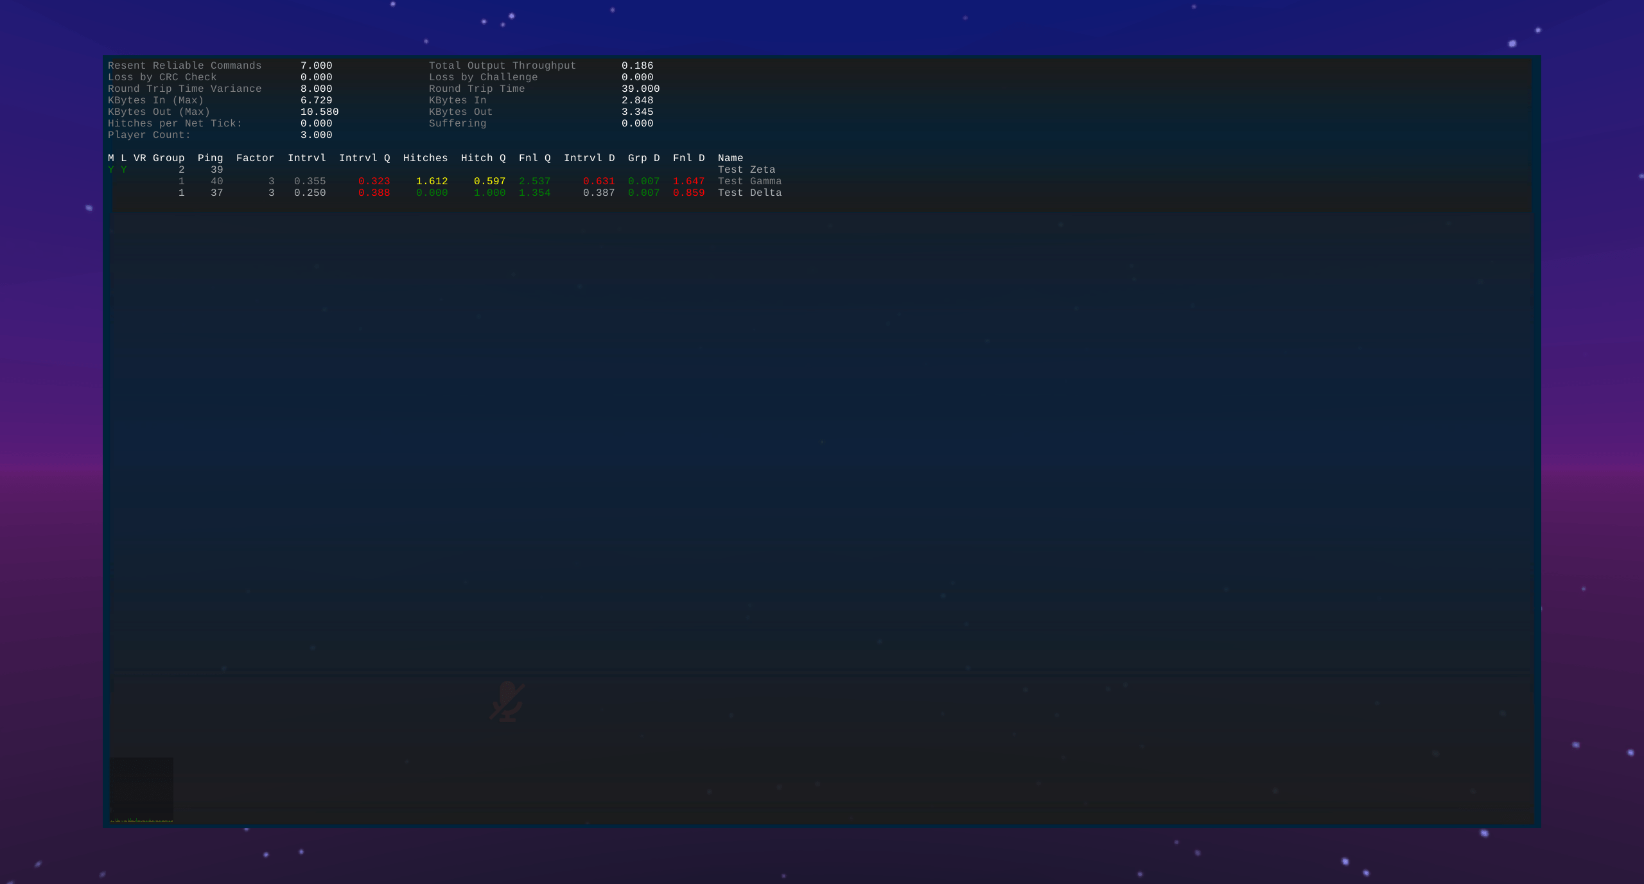The height and width of the screenshot is (884, 1644).
Task: Select the 'Test Delta' player name
Action: (750, 193)
